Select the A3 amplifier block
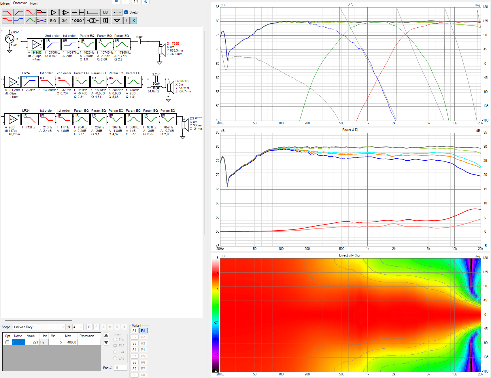Image resolution: width=491 pixels, height=378 pixels. pos(12,119)
